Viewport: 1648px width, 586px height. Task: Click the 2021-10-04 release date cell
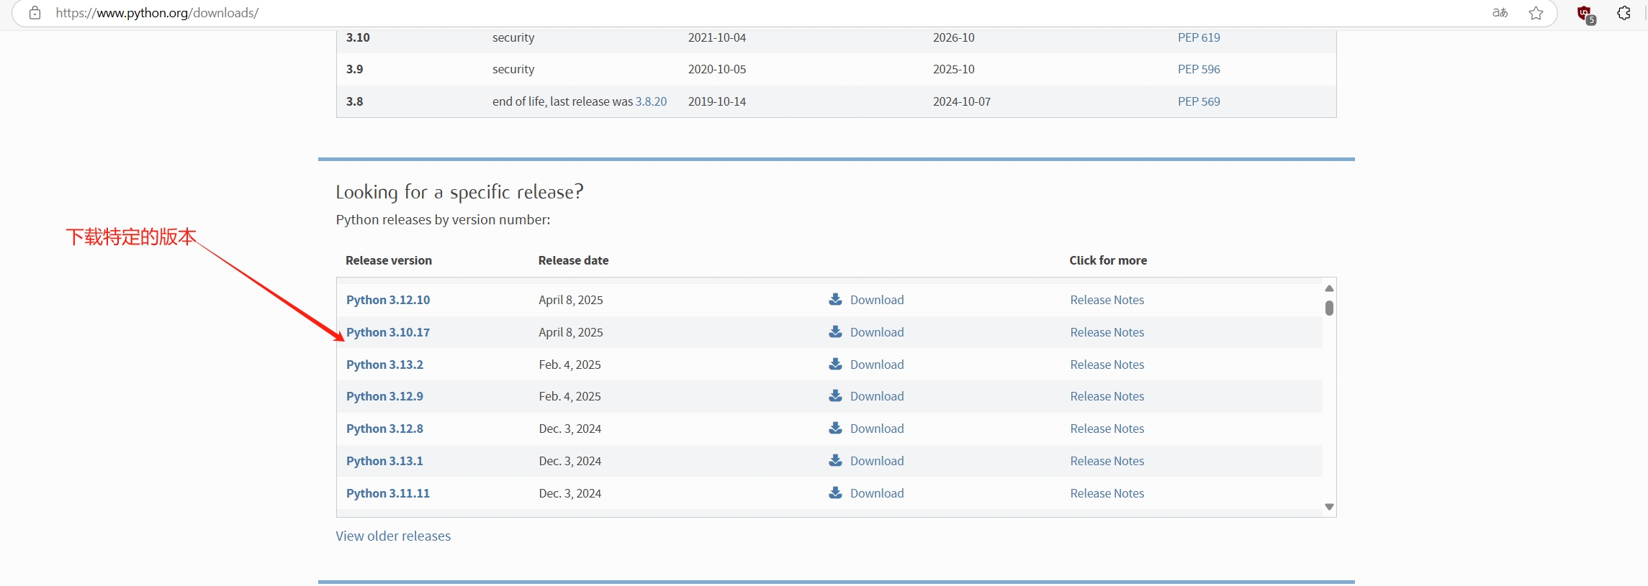point(717,37)
